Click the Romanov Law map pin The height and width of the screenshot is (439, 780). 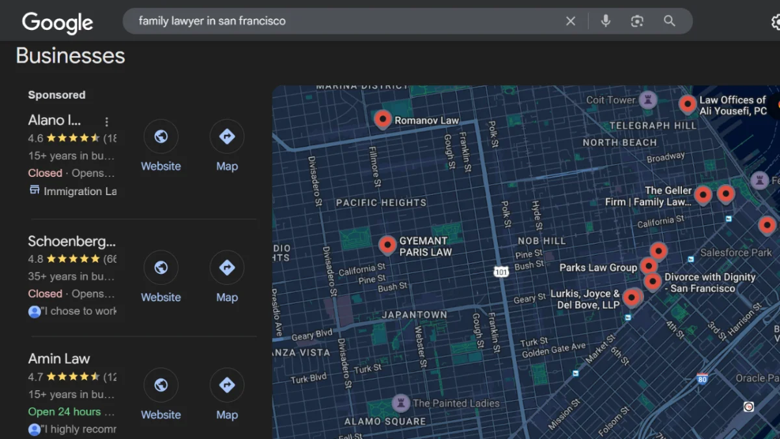coord(383,119)
